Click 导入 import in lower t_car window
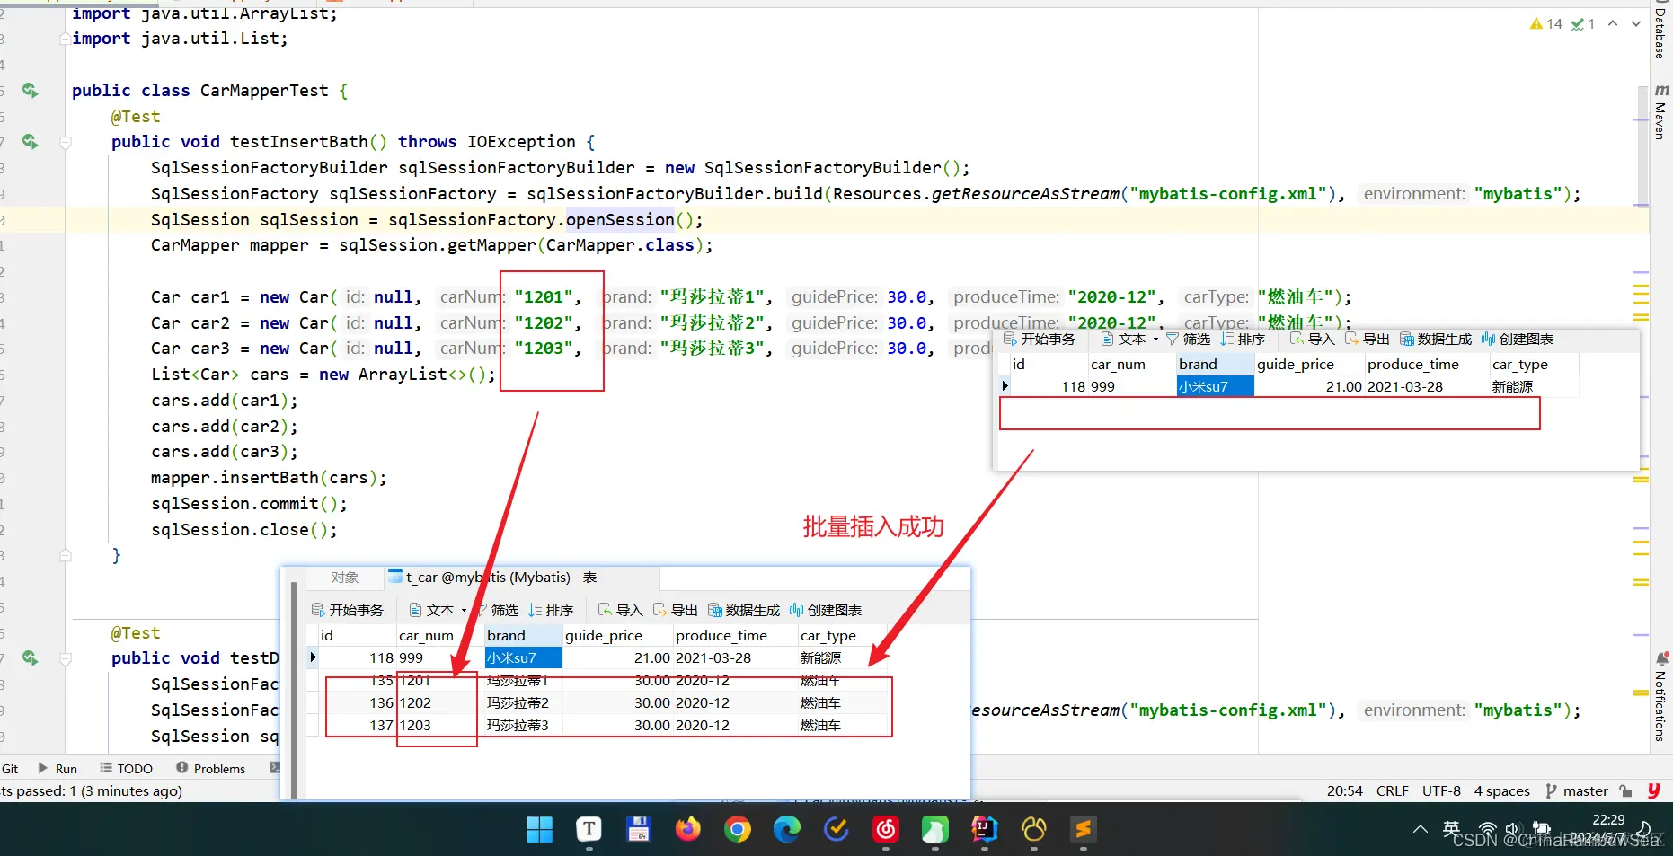This screenshot has width=1673, height=856. point(621,611)
